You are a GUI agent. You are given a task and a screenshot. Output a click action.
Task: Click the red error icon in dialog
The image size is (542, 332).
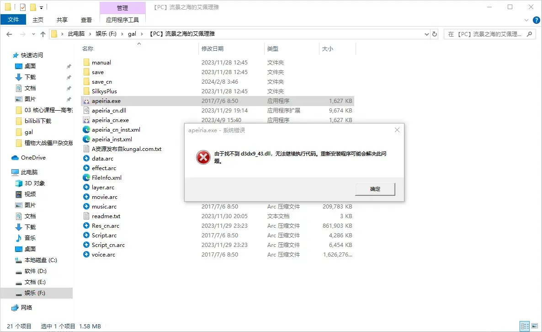point(203,157)
